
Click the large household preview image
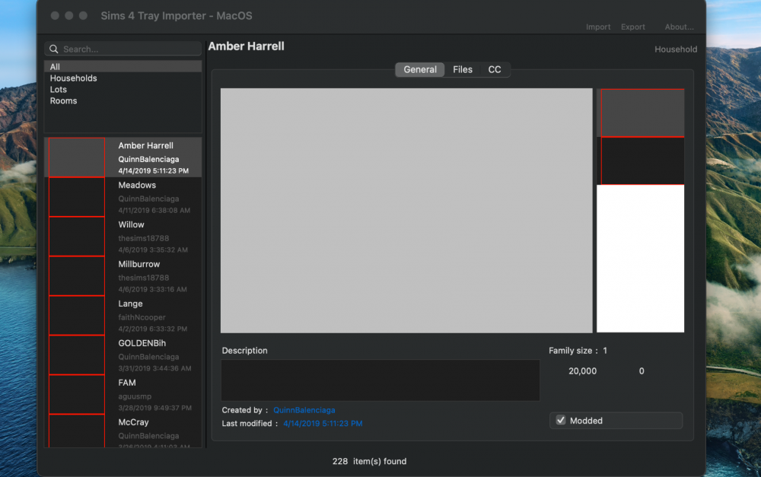(406, 211)
